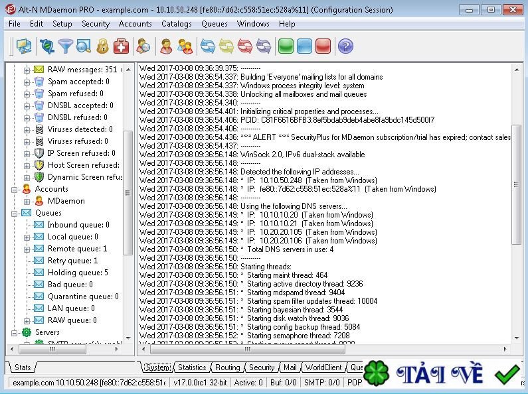This screenshot has height=394, width=528.
Task: Expand the Local queue node
Action: click(x=27, y=237)
